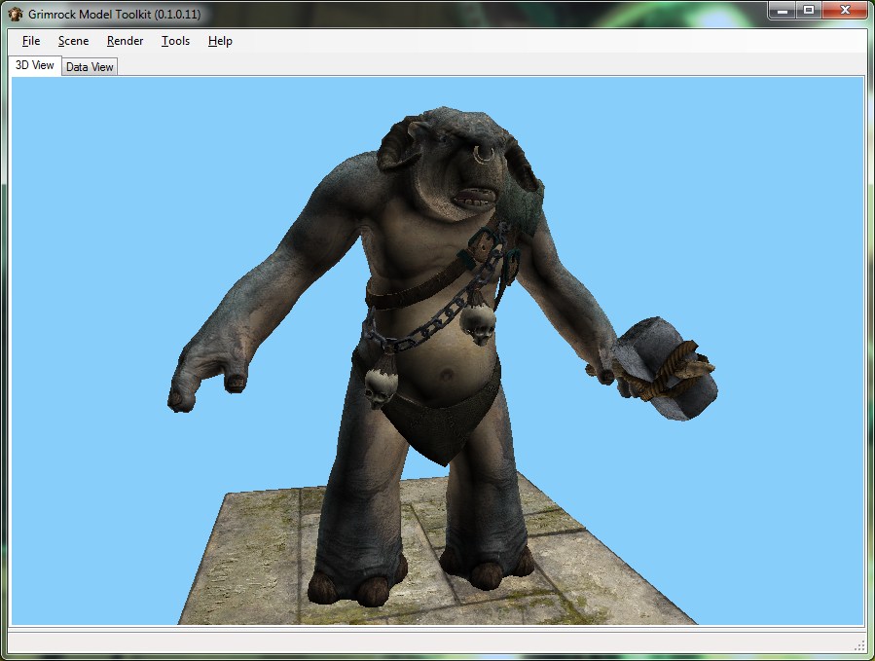The image size is (875, 661).
Task: Select the 3D View tab
Action: point(35,65)
